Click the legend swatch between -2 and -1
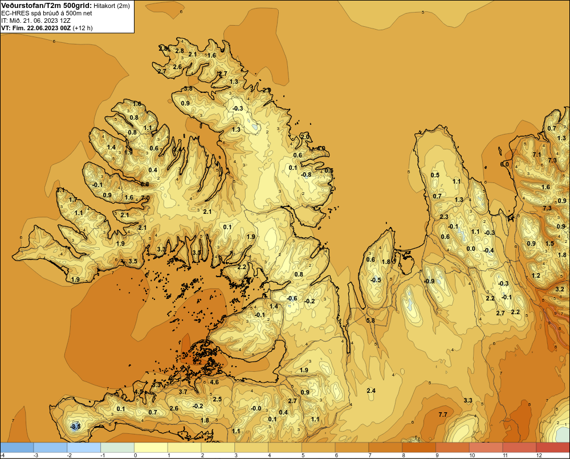Viewport: 570px width, 459px height. (84, 448)
